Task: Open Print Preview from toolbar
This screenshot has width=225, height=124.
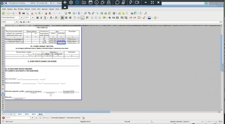Action: [28, 13]
